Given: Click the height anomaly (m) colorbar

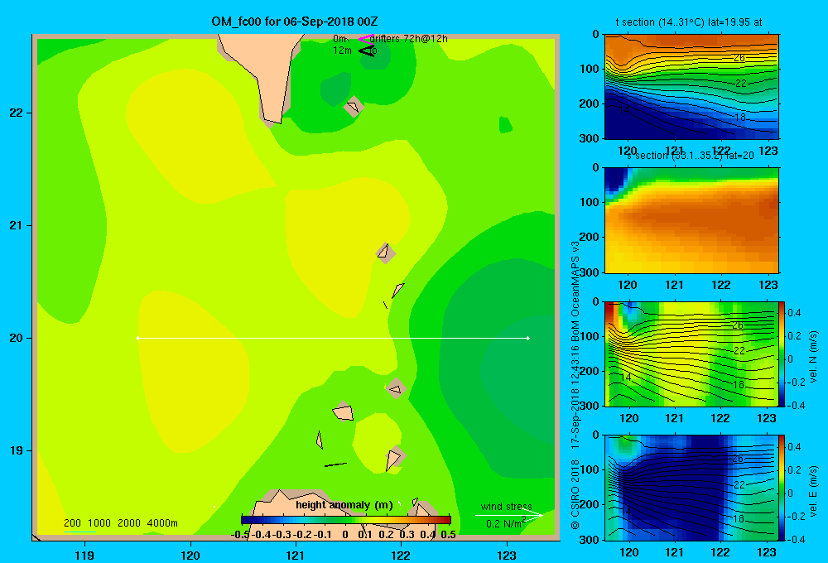Looking at the screenshot, I should (346, 520).
